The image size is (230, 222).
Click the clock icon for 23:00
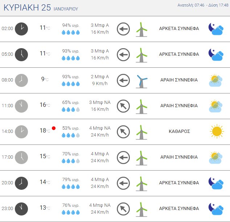[21, 208]
